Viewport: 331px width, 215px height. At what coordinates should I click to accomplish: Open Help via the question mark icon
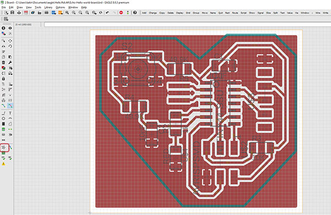[135, 13]
